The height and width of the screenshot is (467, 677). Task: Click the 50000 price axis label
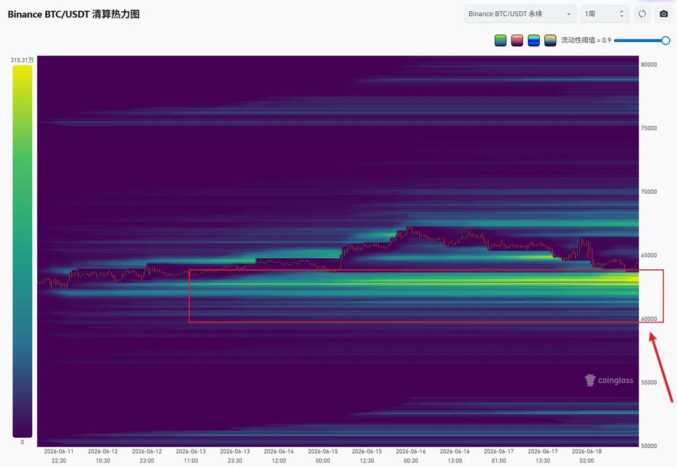[649, 446]
